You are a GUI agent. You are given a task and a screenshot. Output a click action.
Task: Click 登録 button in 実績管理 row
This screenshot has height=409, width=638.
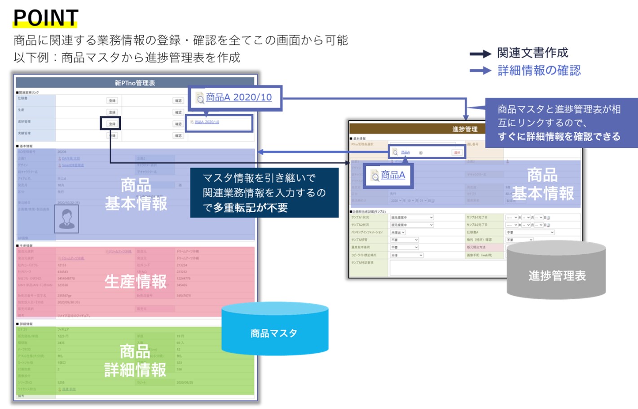(x=112, y=136)
